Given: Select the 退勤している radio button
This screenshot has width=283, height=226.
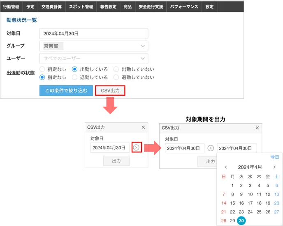Looking at the screenshot, I should point(74,77).
